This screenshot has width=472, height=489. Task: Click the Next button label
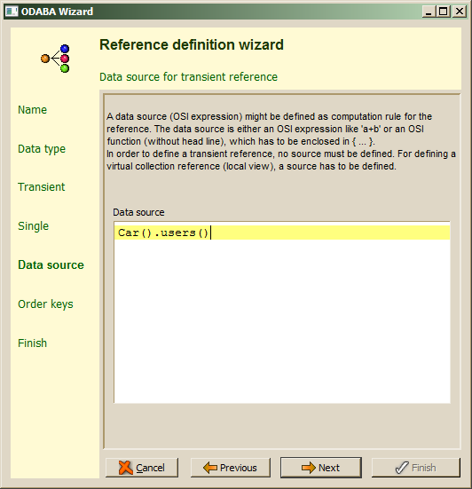329,468
